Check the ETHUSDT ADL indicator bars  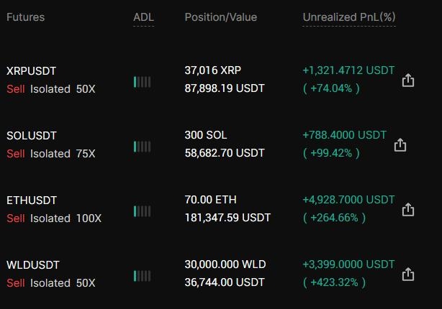(143, 211)
